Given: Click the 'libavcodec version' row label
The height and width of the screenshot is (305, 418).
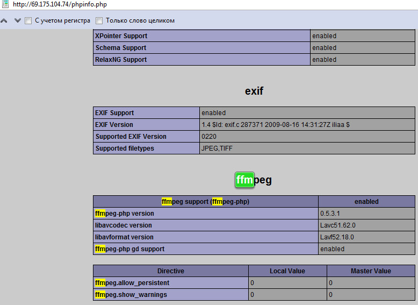Looking at the screenshot, I should coord(124,225).
